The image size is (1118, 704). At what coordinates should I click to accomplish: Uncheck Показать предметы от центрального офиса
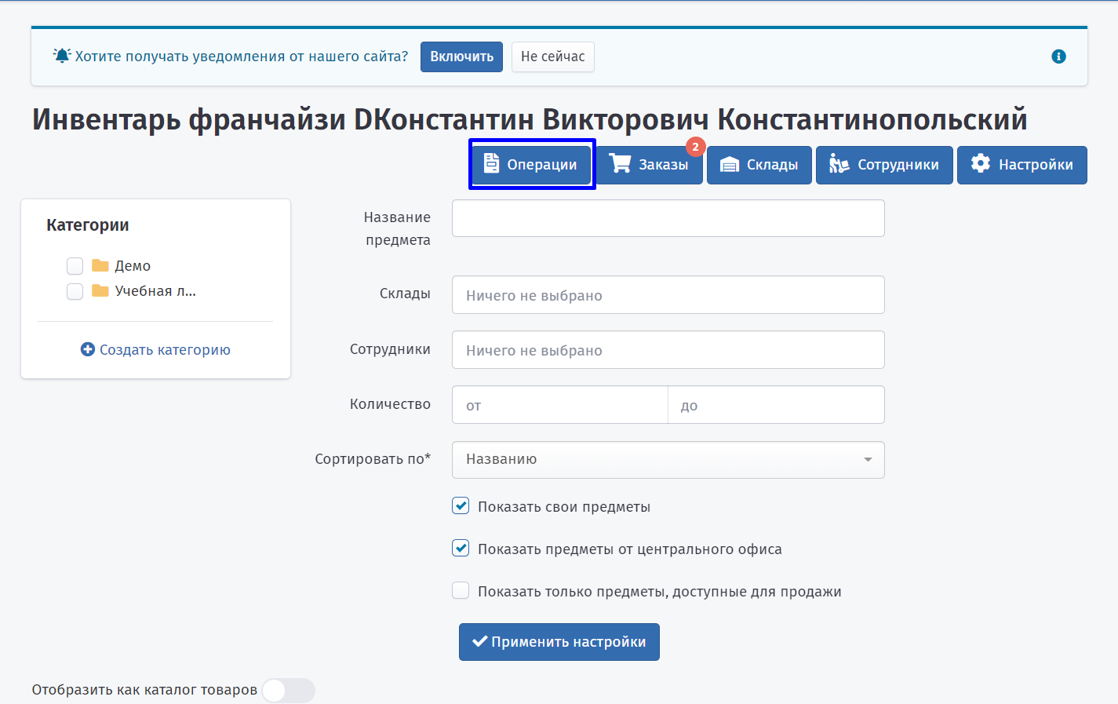point(461,549)
